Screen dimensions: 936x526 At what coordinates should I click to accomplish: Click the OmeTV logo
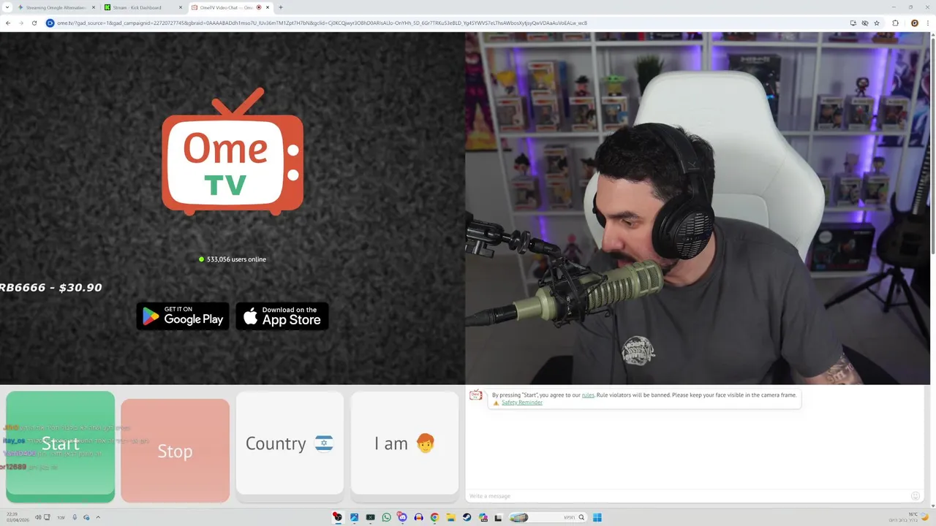point(233,152)
